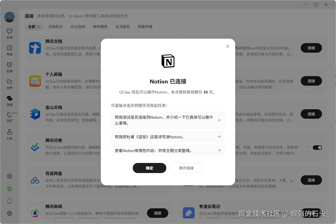Click 连接 button in second right-column card
336x224 pixels.
(x=311, y=81)
